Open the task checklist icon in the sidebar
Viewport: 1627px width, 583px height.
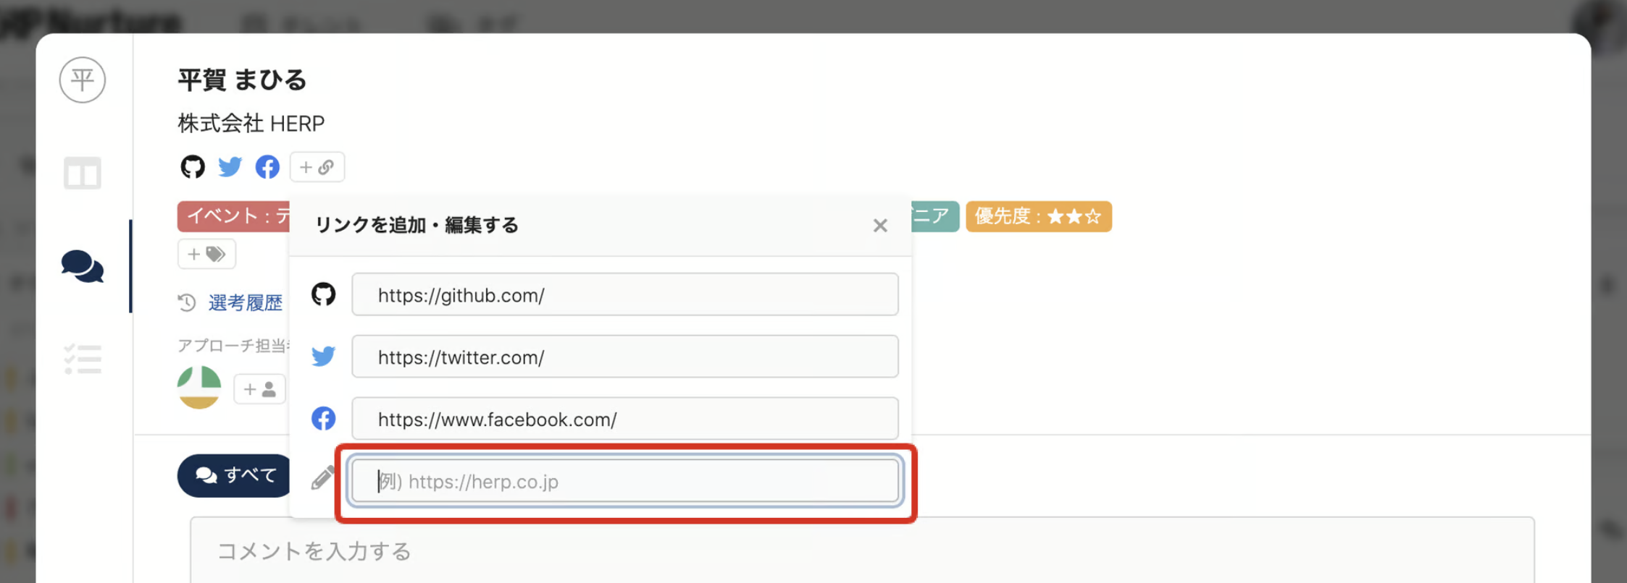83,359
